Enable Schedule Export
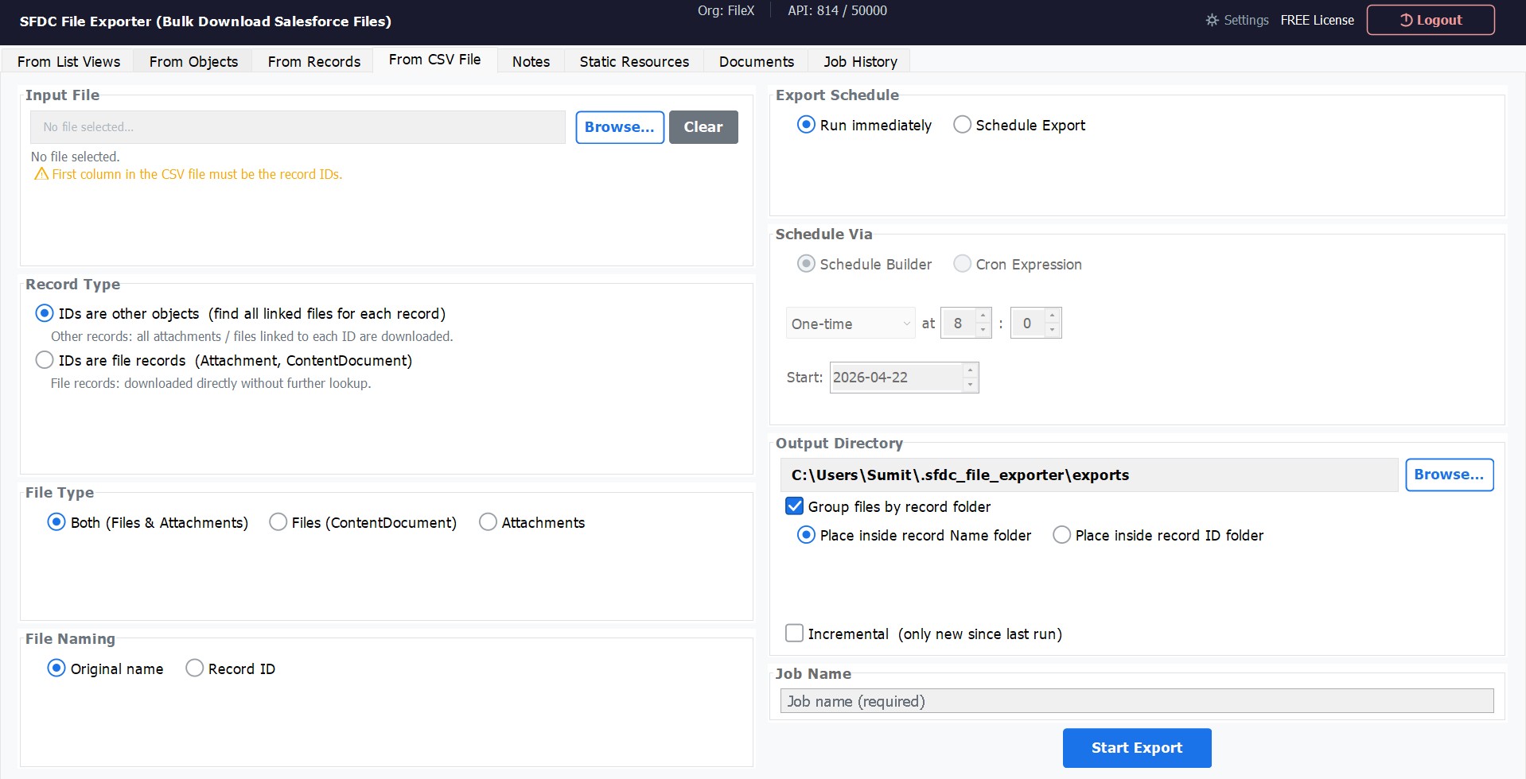 [x=962, y=124]
